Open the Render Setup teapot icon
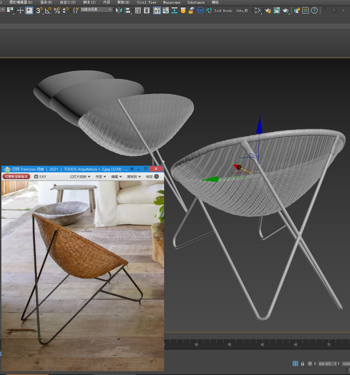The image size is (350, 375). click(268, 11)
